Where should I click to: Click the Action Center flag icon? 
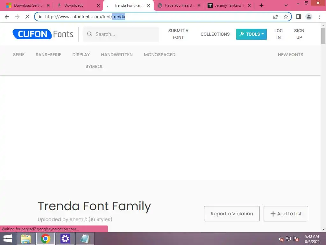click(296, 239)
